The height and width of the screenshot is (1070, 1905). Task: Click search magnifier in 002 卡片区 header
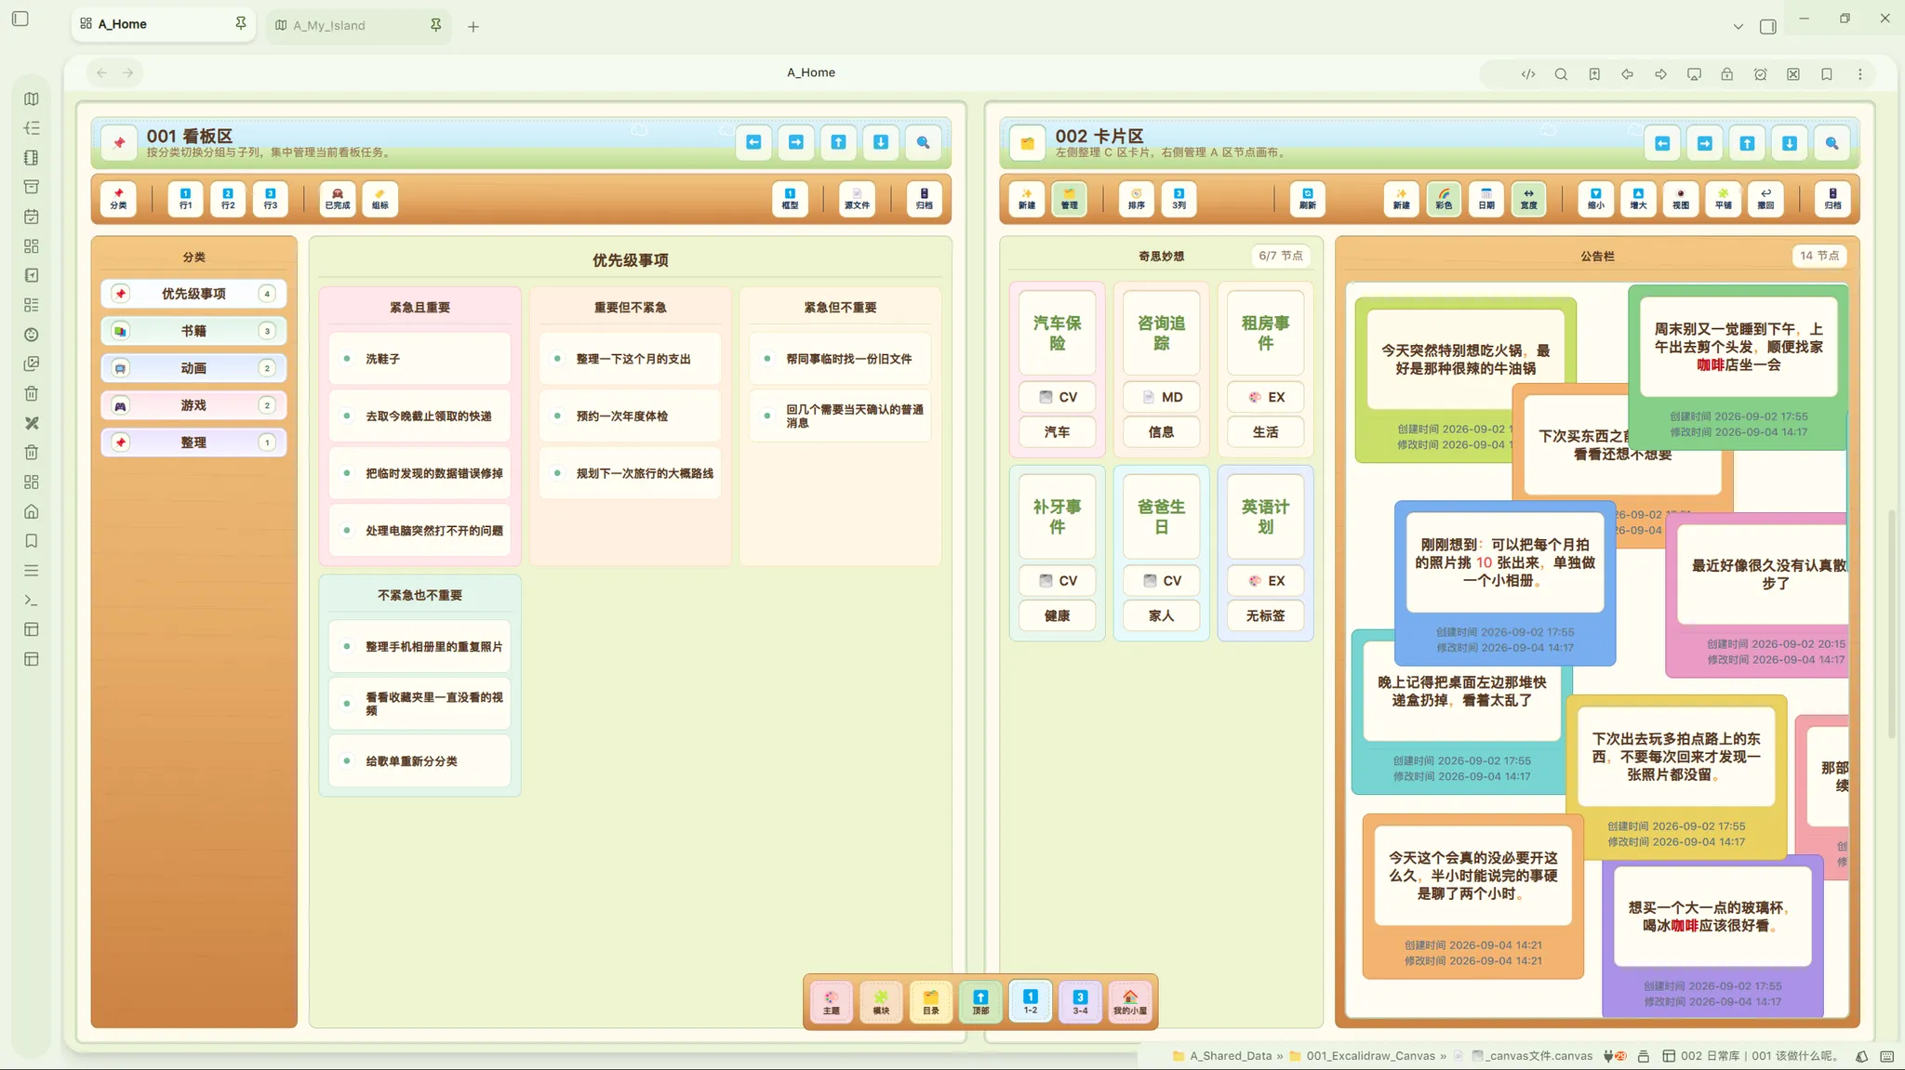point(1832,143)
